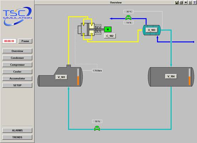Image resolution: width=197 pixels, height=143 pixels.
Task: Click the document icon left of help
Action: click(x=190, y=2)
